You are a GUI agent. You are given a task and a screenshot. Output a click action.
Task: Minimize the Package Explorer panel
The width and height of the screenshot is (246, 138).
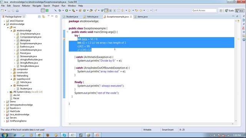coord(52,16)
